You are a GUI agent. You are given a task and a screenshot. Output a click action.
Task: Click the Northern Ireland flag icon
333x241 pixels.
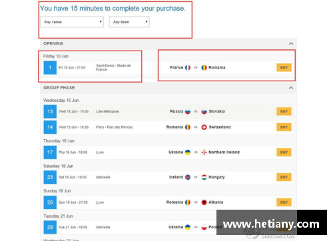[x=204, y=152]
